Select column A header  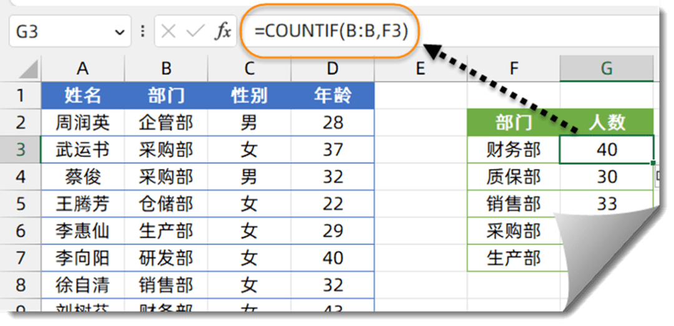82,69
